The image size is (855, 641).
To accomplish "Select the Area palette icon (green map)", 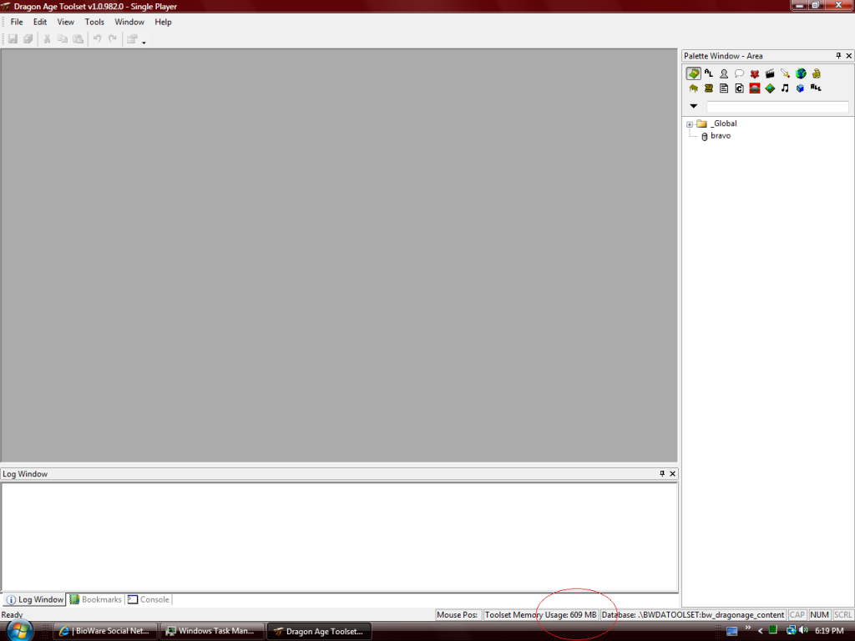I will tap(693, 73).
